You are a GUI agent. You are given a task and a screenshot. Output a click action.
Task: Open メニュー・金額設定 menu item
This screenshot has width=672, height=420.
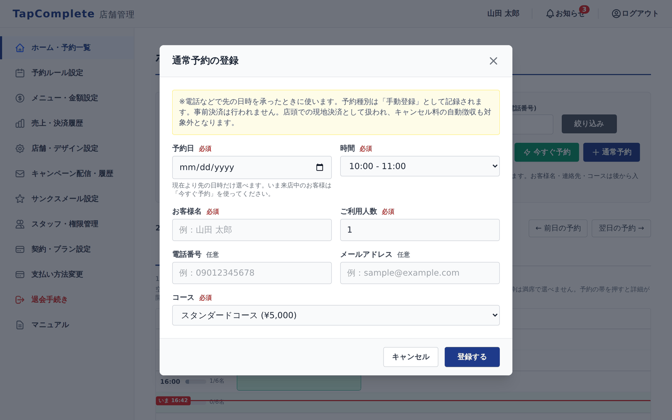(x=67, y=98)
